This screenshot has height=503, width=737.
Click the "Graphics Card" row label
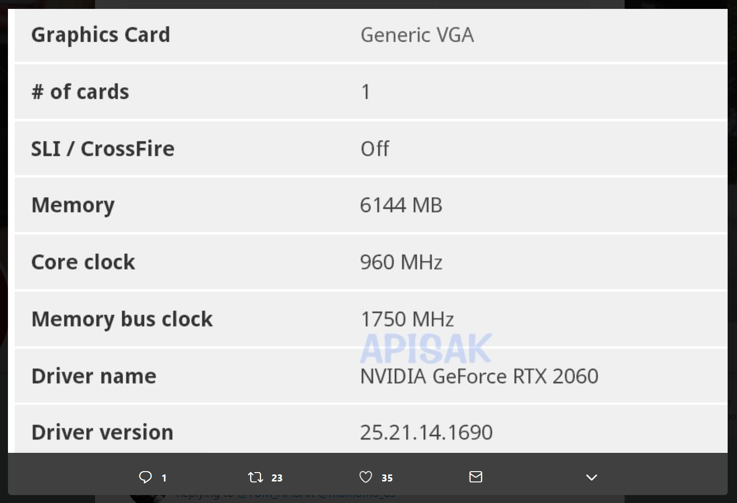pos(101,35)
